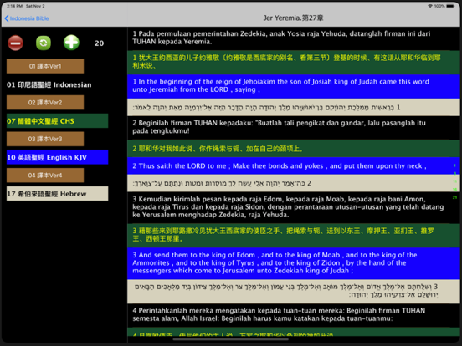Select Indonesian verse 2 Beginilah firman TUHAN kepadaku

(293, 127)
